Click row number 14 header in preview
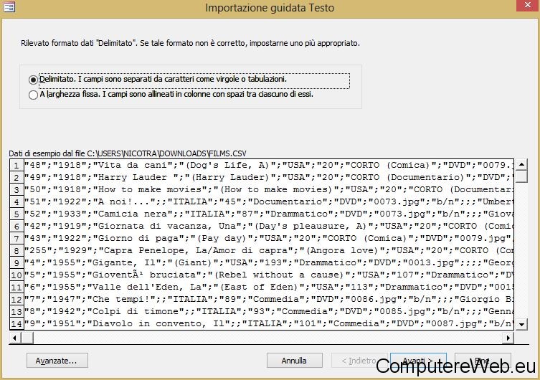540x380 pixels. pos(16,324)
